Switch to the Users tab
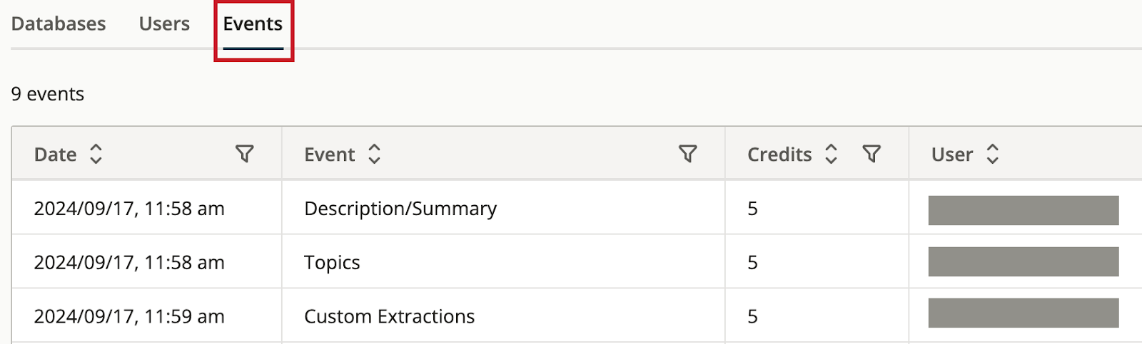 (x=164, y=24)
